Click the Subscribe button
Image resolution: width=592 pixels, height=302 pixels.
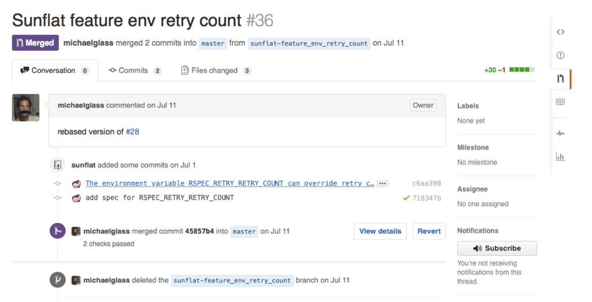click(x=497, y=248)
